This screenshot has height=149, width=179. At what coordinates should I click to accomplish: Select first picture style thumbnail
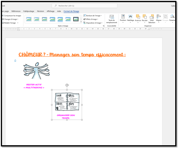29,19
